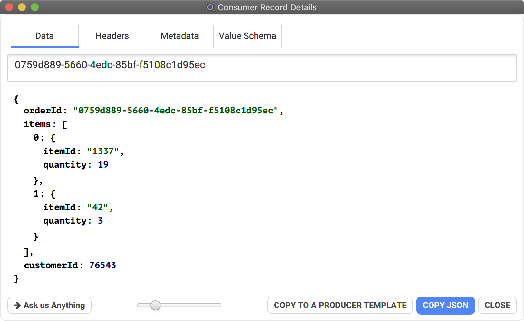Open the Metadata tab
Screen dimensions: 524x321
tap(180, 36)
